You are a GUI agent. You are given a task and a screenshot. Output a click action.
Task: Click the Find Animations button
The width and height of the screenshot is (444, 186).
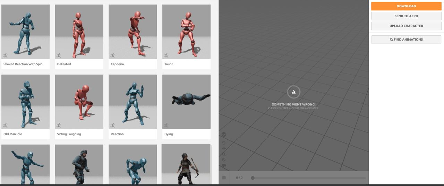(406, 39)
